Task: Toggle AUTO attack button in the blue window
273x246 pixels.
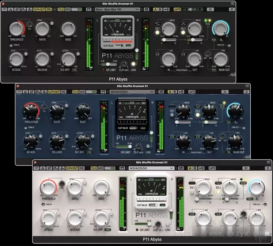Action: [41, 136]
